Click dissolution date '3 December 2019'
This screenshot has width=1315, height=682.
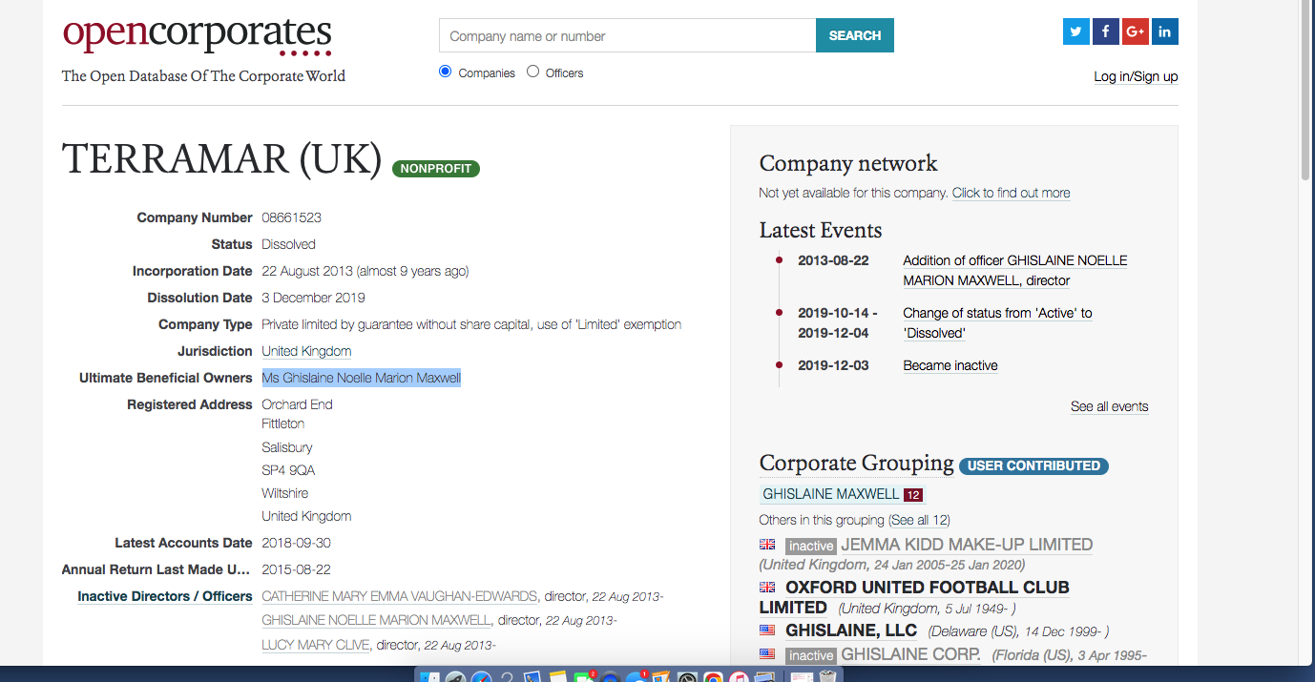314,298
